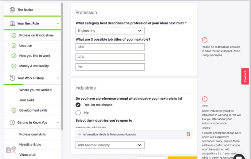Go to Video pitch page
This screenshot has height=159, width=251.
28,154
